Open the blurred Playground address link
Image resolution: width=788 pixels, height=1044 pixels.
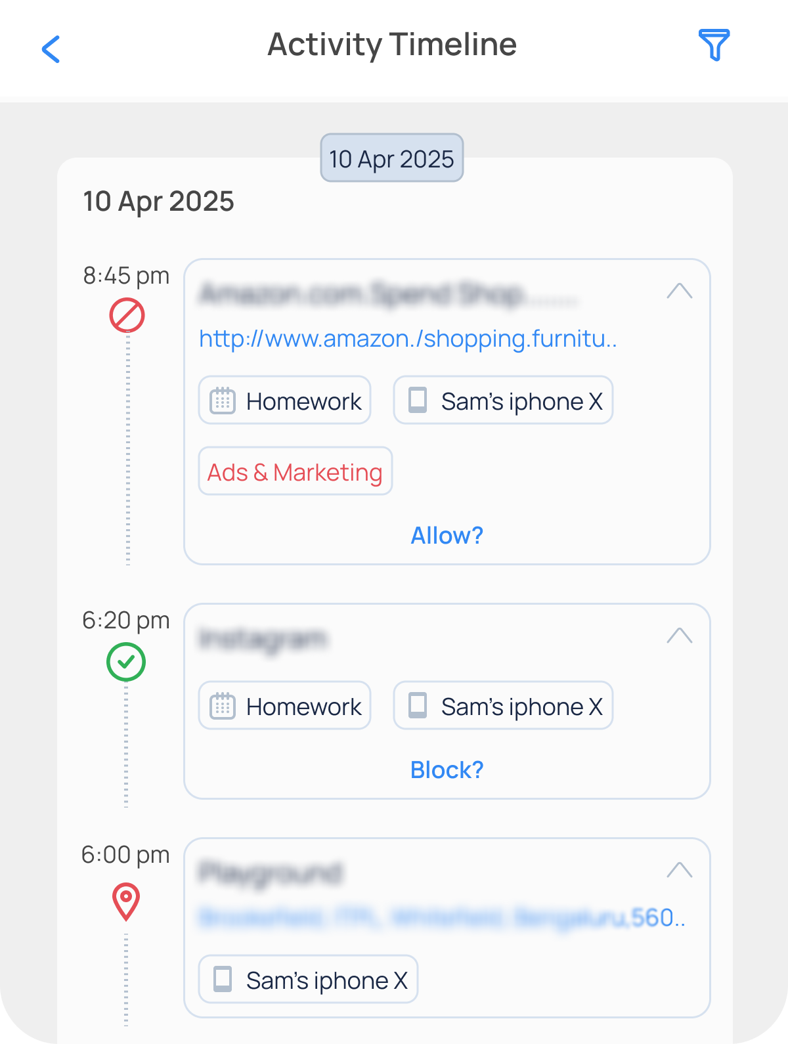(x=441, y=917)
